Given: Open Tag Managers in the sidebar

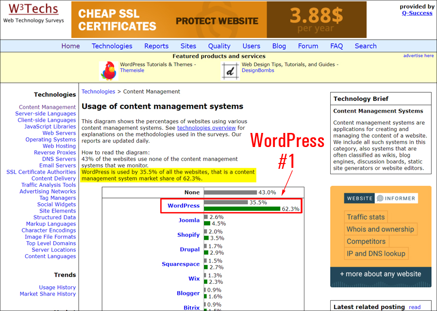Looking at the screenshot, I should [58, 198].
